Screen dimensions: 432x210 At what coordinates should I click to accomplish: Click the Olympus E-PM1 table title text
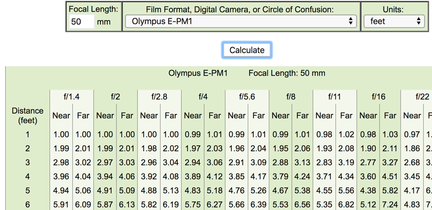[198, 73]
